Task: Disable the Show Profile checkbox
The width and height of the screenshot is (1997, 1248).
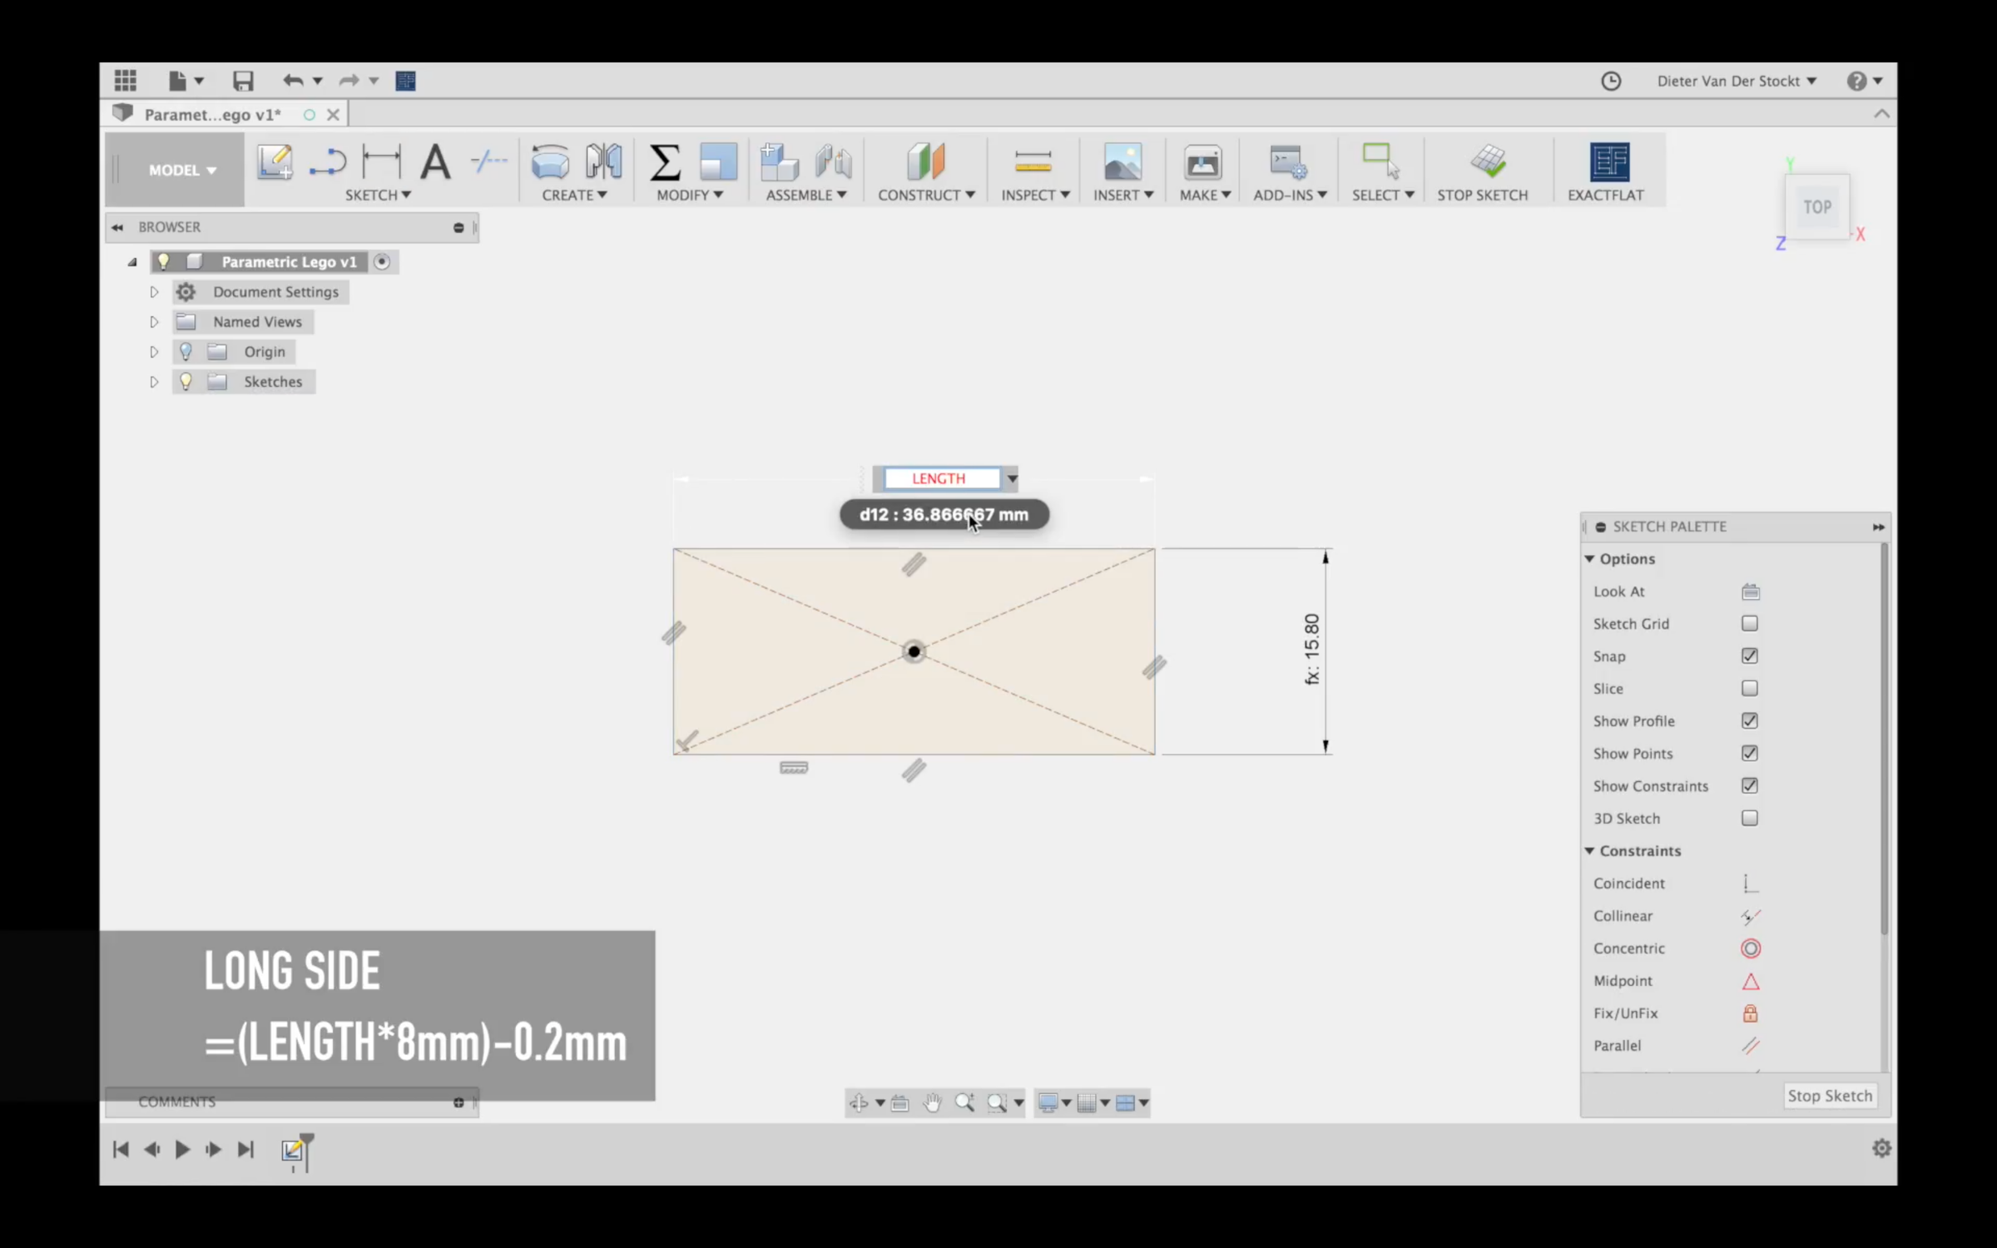Action: pos(1750,721)
